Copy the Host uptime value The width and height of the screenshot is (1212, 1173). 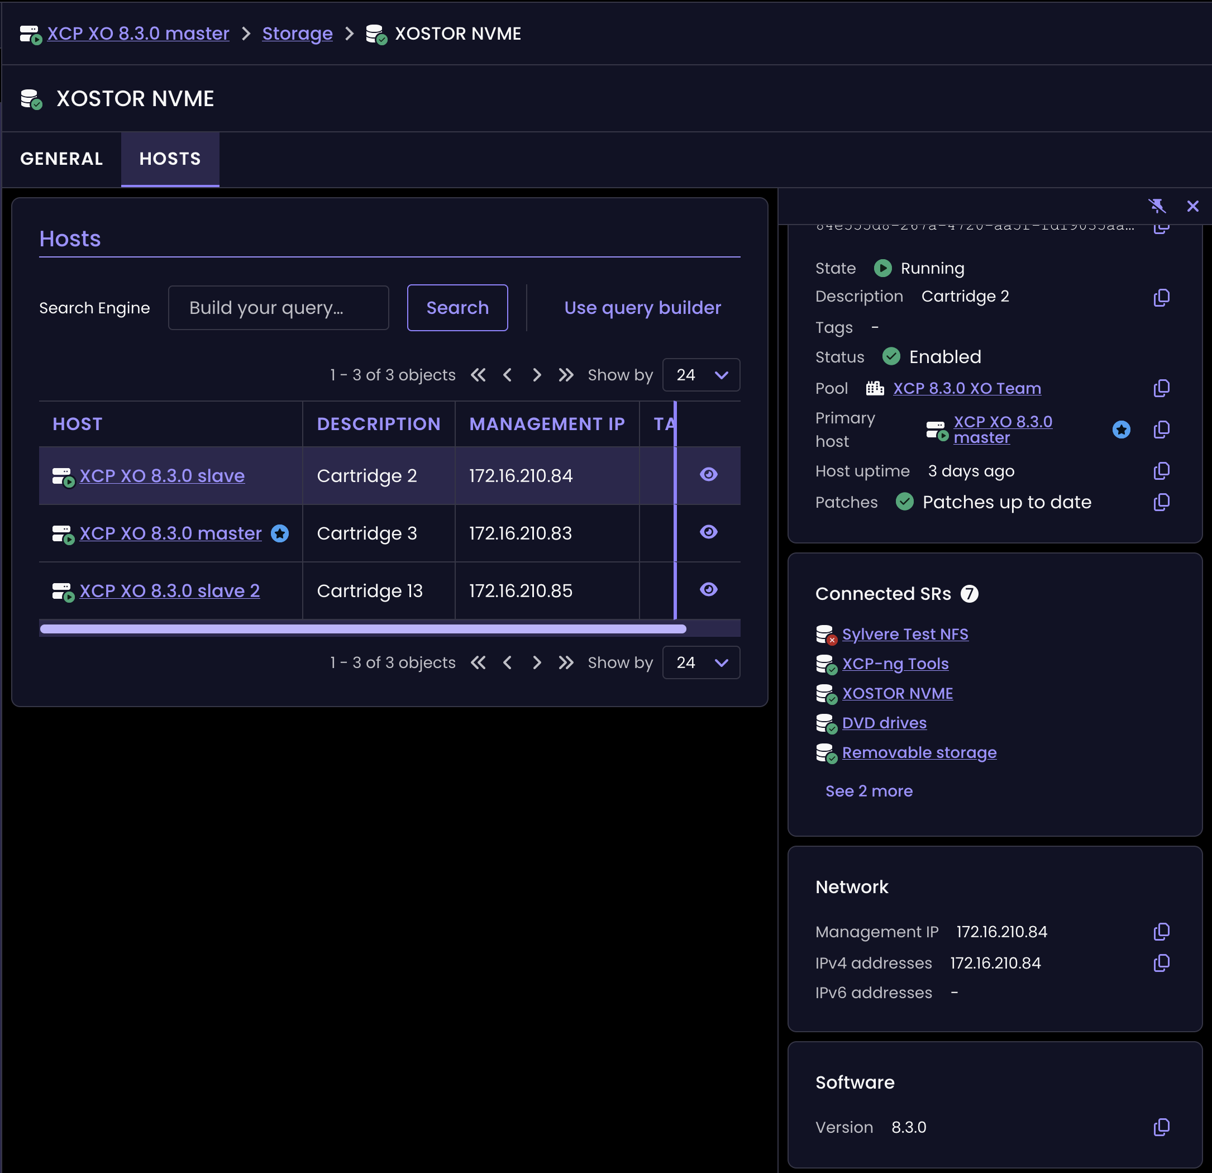1161,471
